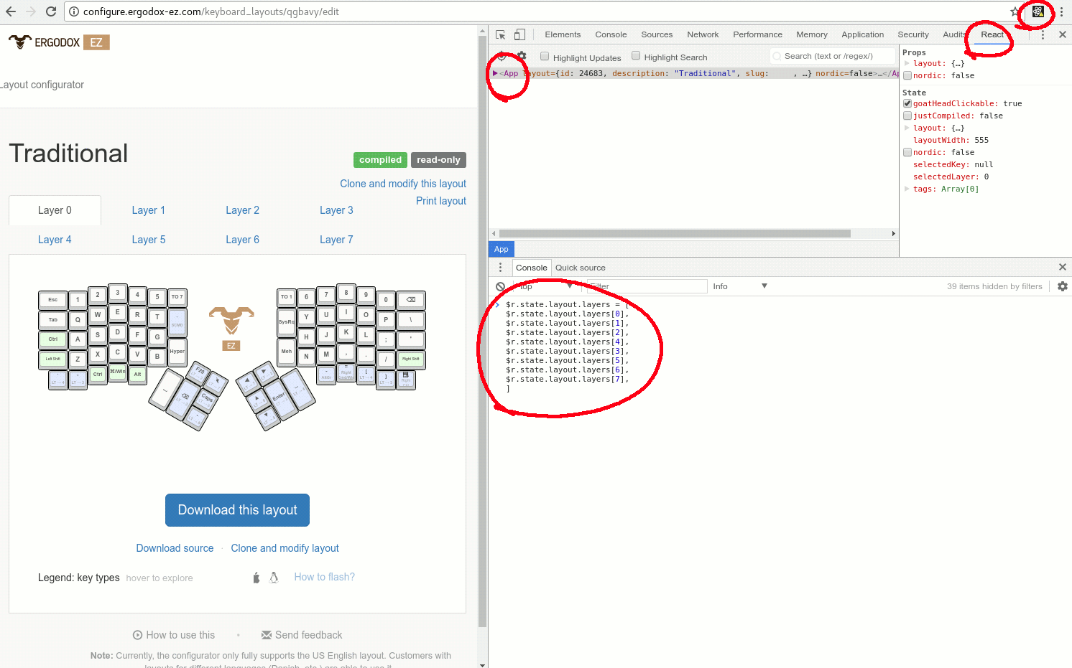Image resolution: width=1072 pixels, height=668 pixels.
Task: Click the goat head logo between keyboard halves
Action: pyautogui.click(x=231, y=320)
